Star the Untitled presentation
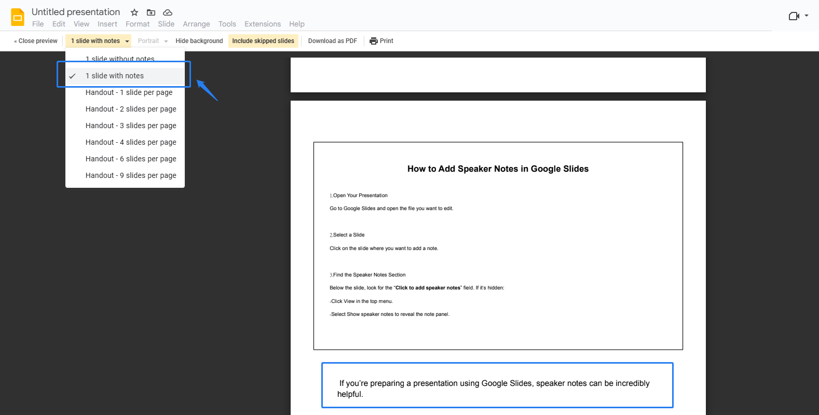The height and width of the screenshot is (415, 819). click(134, 12)
